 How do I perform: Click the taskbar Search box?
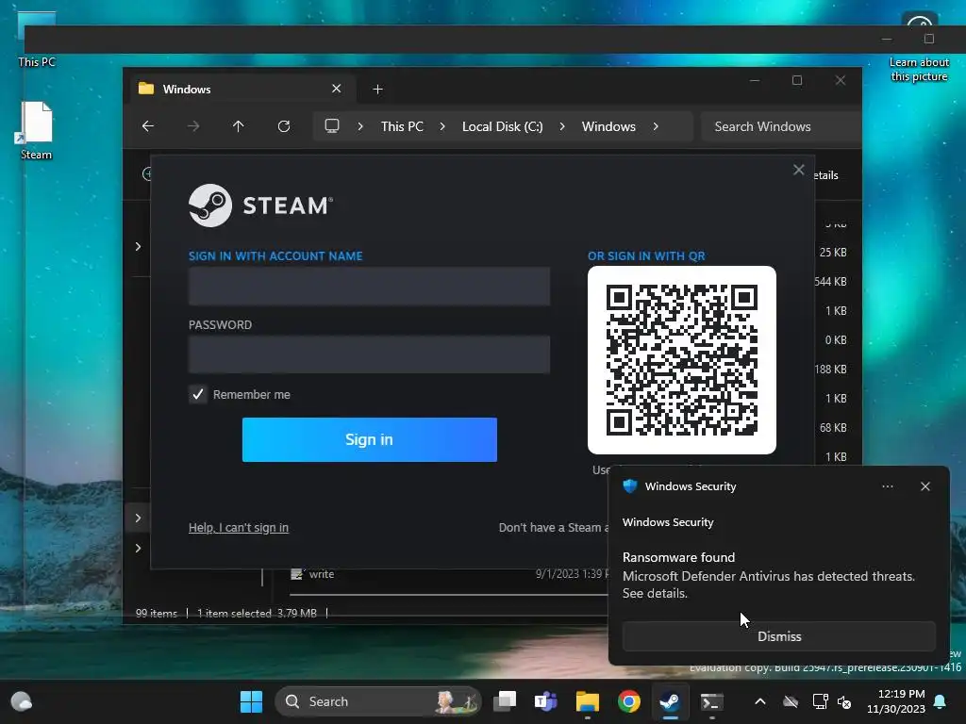pos(377,701)
